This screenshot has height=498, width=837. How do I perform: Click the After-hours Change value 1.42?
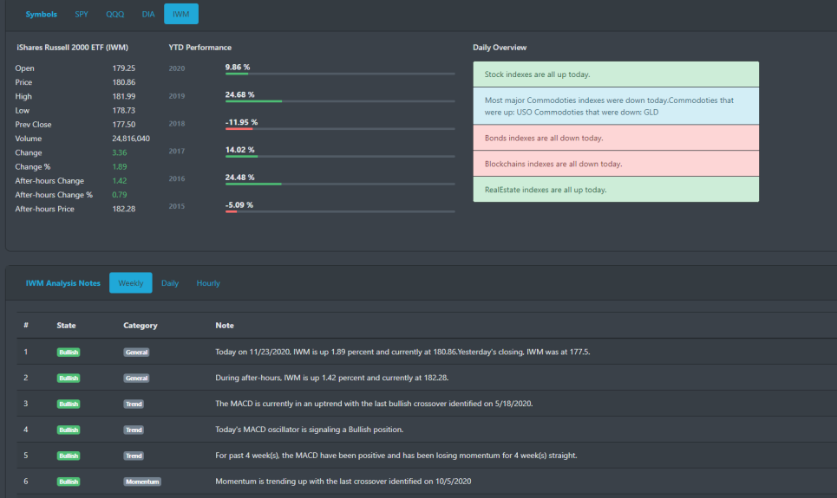click(120, 181)
